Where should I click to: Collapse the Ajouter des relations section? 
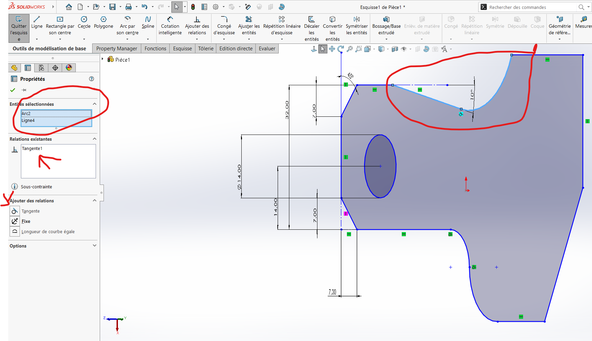tap(95, 201)
